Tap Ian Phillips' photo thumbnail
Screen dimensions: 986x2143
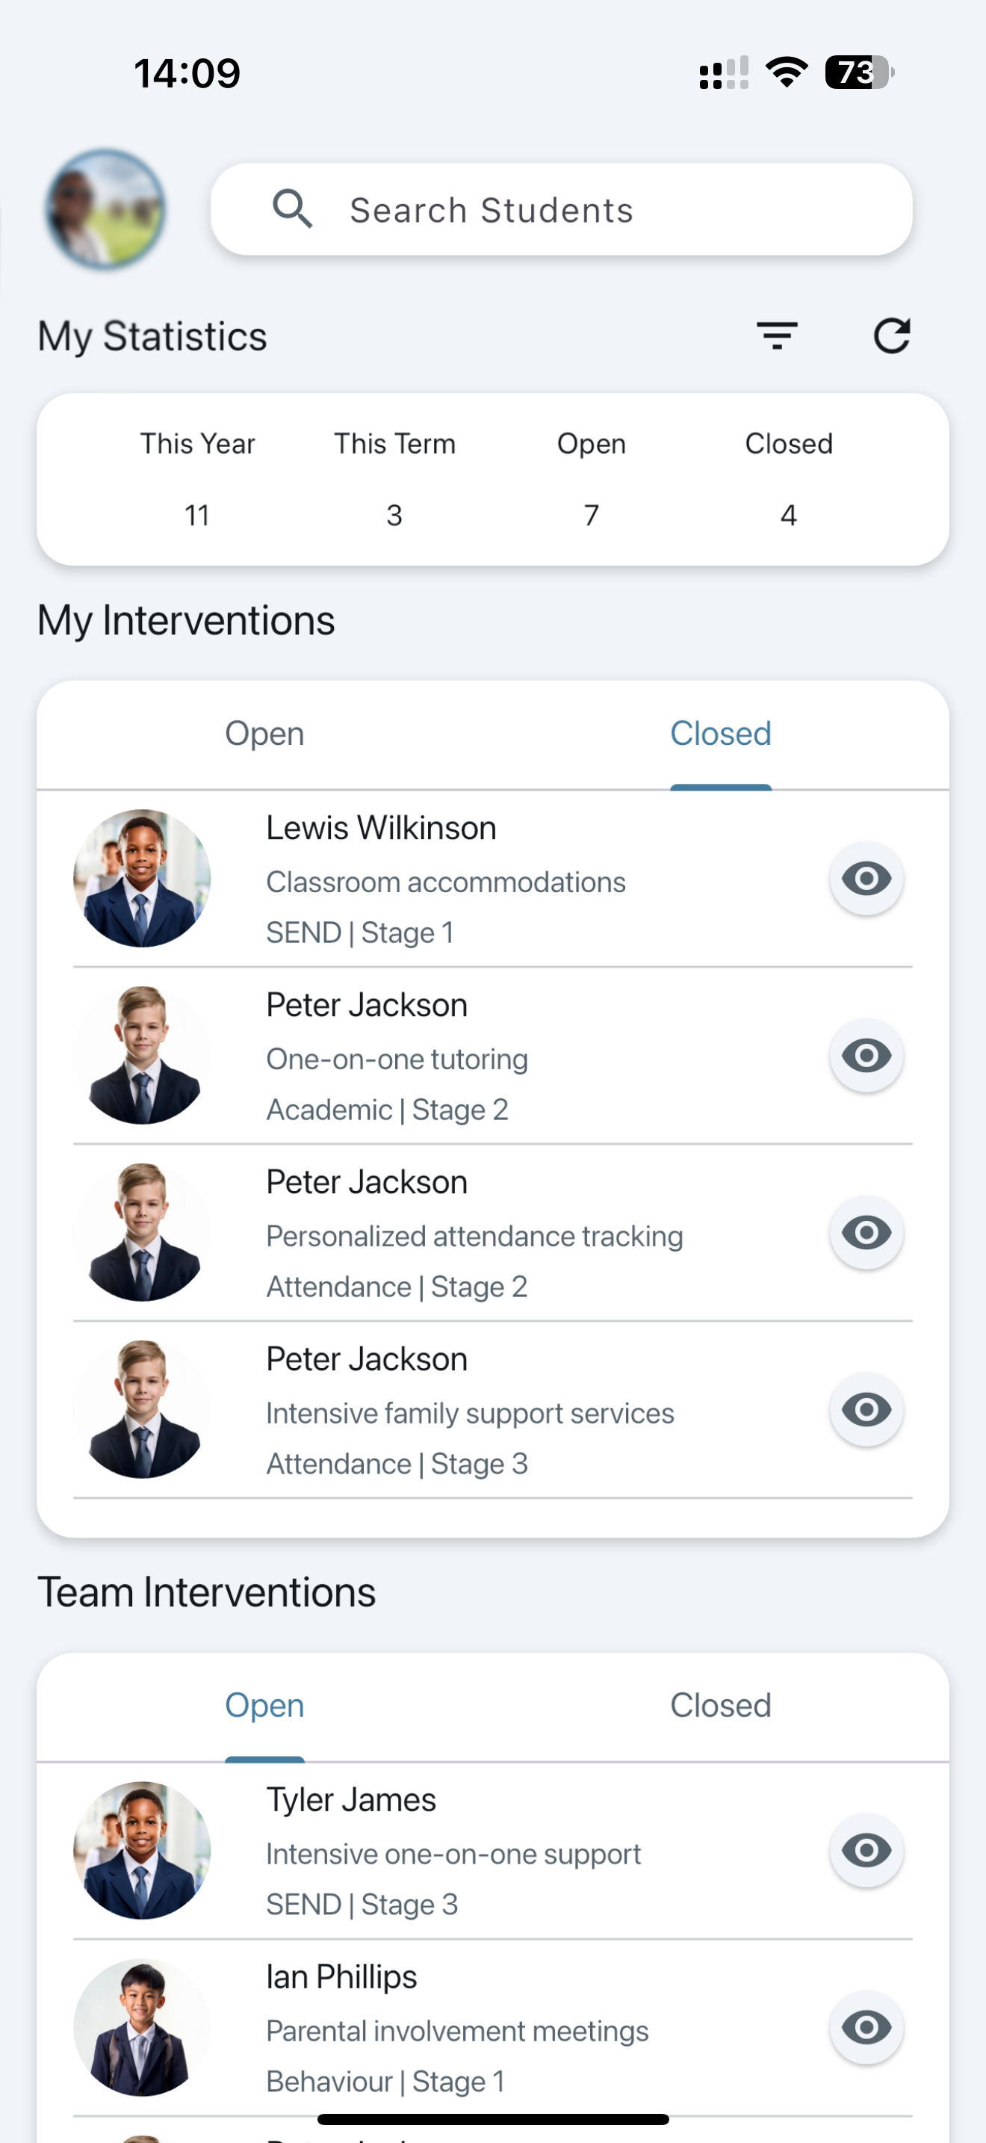coord(142,2028)
